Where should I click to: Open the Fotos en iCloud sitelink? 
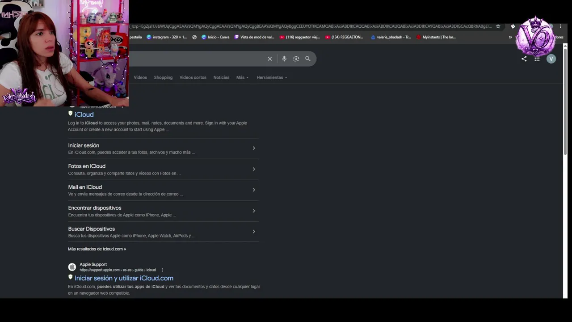coord(87,166)
